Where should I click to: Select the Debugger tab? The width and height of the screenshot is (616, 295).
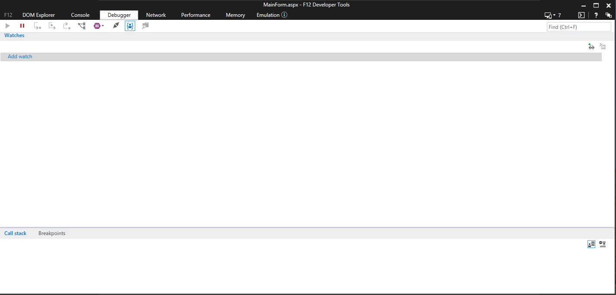(119, 15)
